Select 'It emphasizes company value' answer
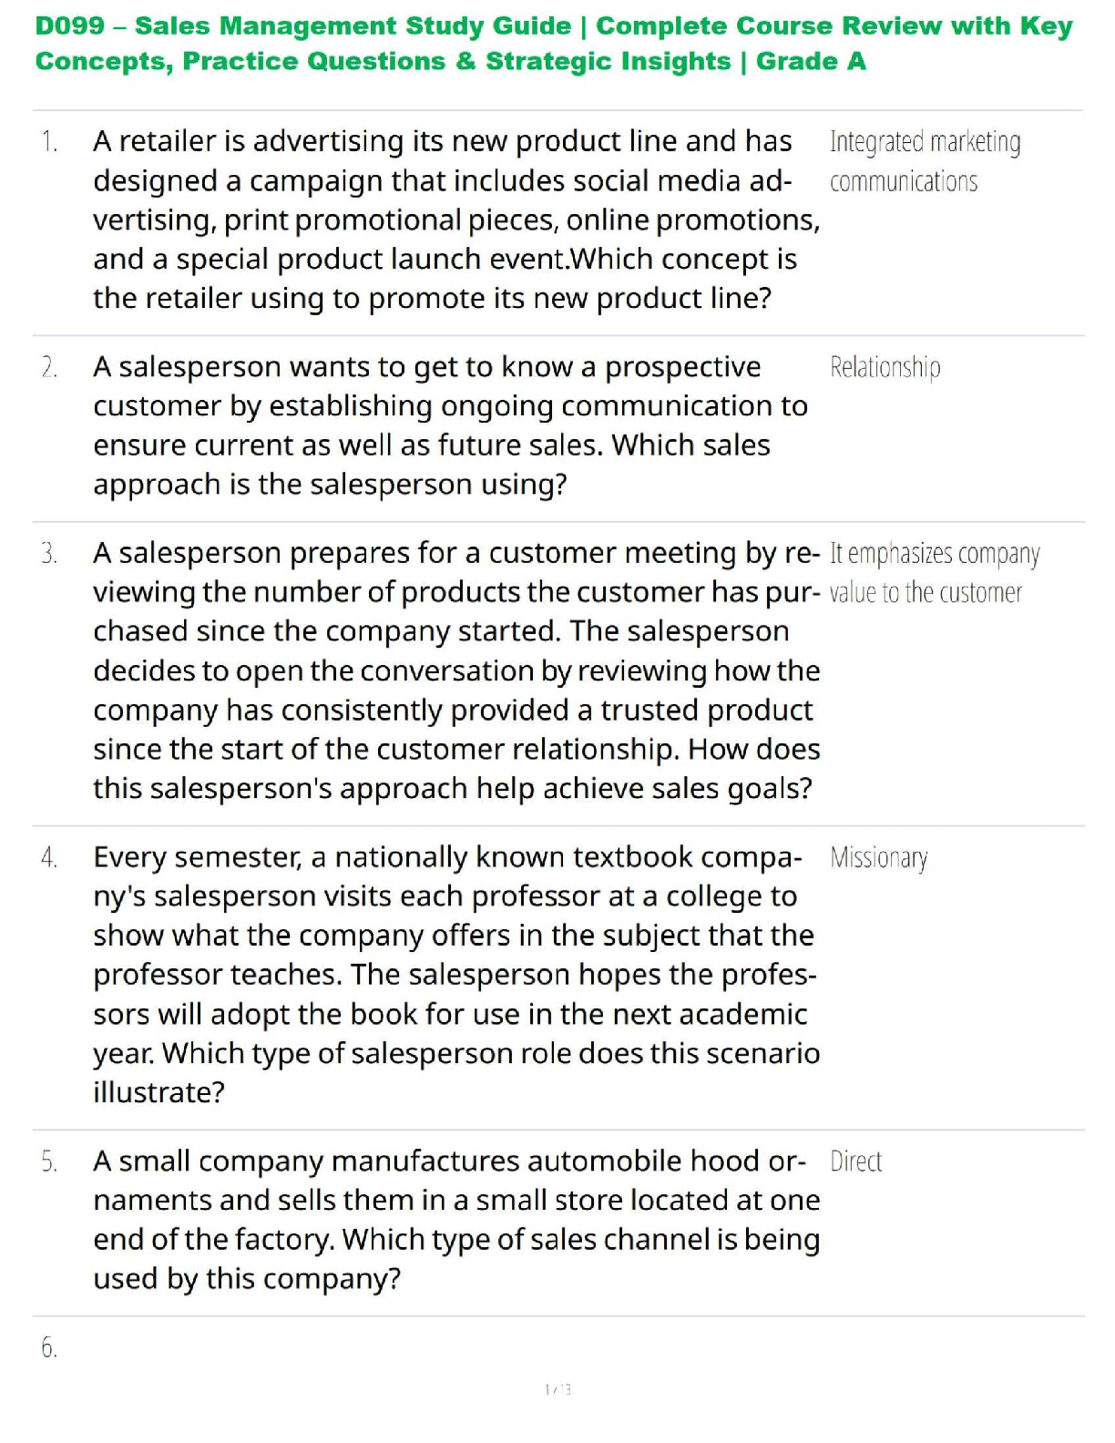The image size is (1115, 1443). coord(934,573)
